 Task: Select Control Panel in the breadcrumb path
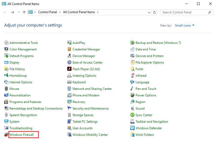pos(47,12)
